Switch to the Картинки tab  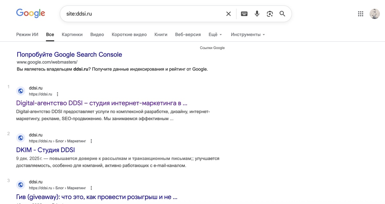click(x=72, y=34)
